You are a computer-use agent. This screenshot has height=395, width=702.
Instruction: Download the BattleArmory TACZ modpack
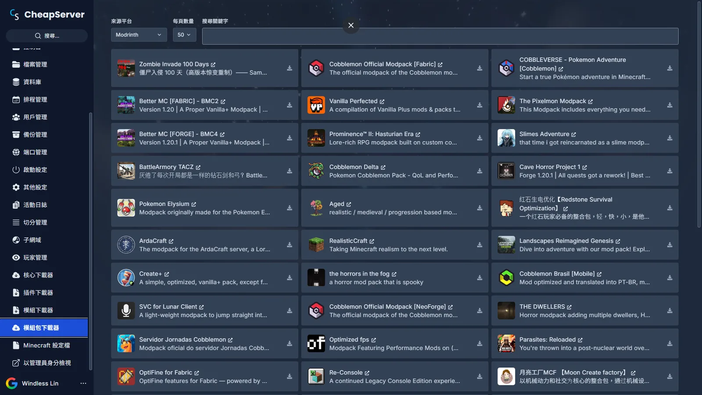pyautogui.click(x=290, y=171)
